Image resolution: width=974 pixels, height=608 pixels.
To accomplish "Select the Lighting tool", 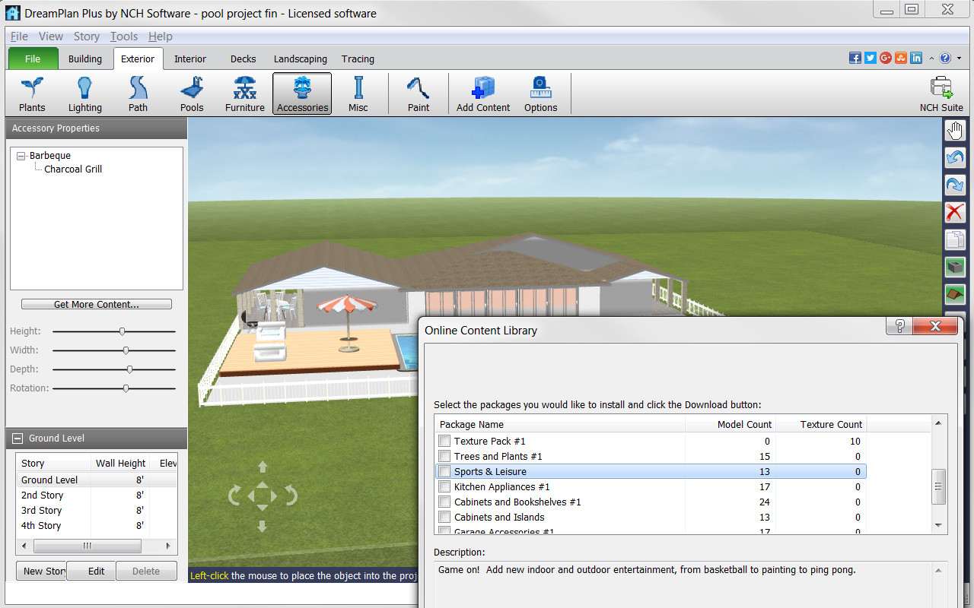I will 84,91.
